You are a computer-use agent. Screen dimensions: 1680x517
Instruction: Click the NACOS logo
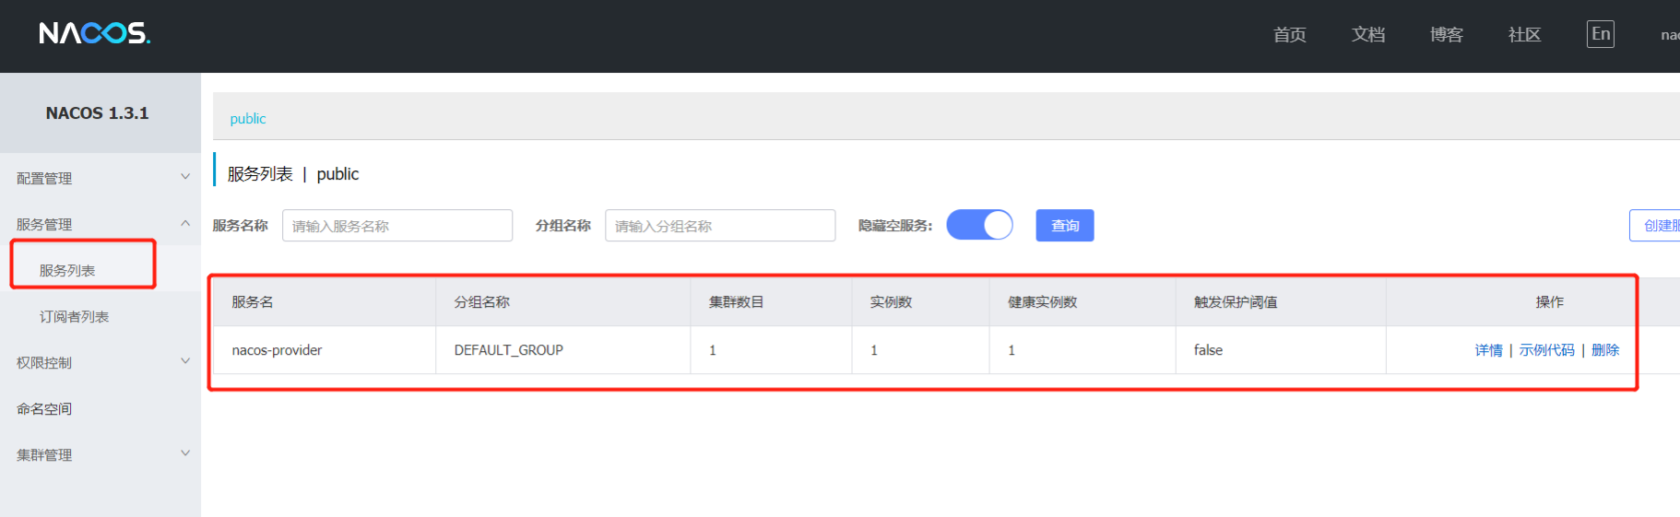(x=94, y=34)
